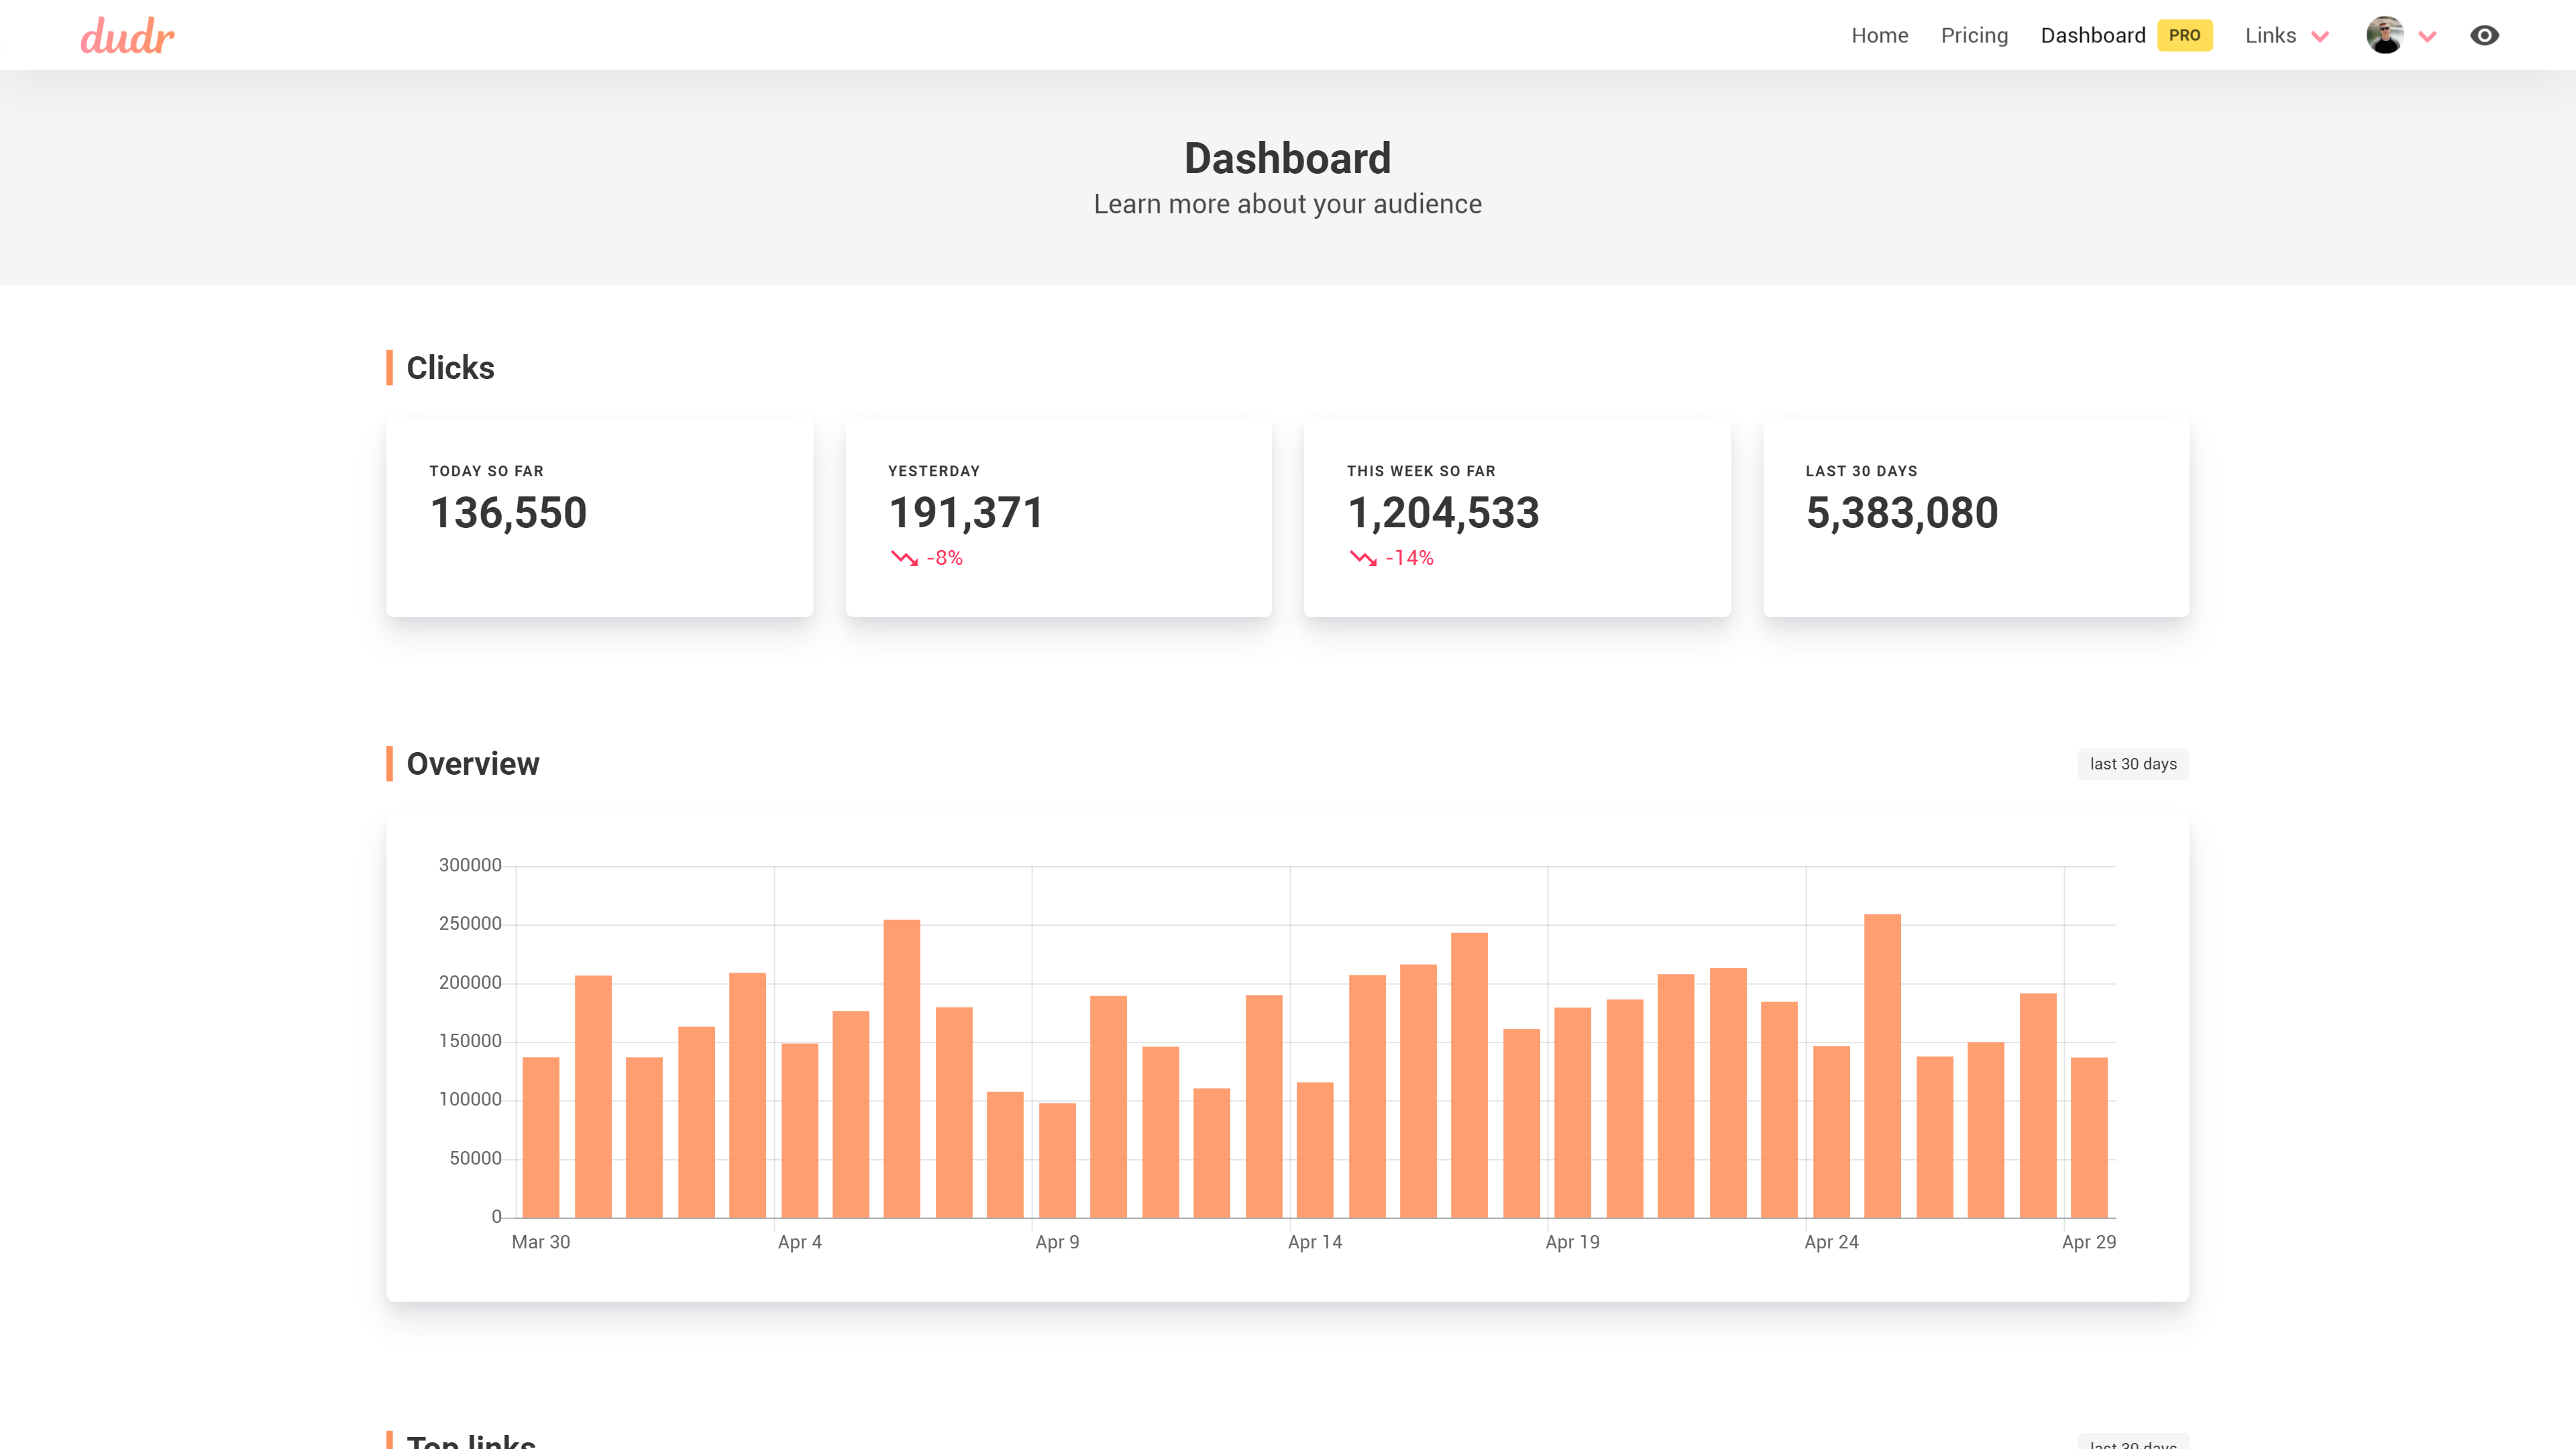The height and width of the screenshot is (1449, 2576).
Task: Click the Today So Far card
Action: [x=599, y=517]
